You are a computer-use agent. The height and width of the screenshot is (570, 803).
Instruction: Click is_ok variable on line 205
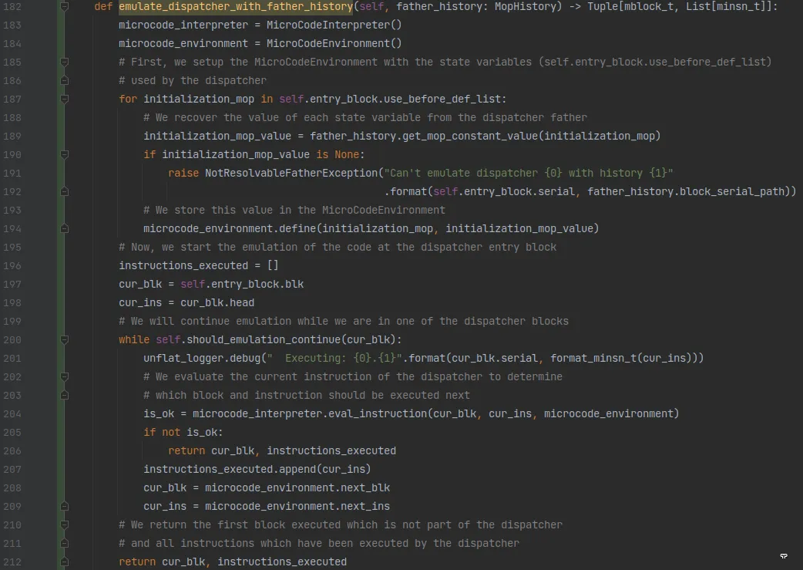(202, 432)
